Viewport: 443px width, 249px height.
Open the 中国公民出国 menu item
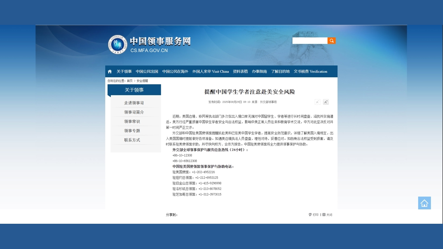(x=147, y=71)
